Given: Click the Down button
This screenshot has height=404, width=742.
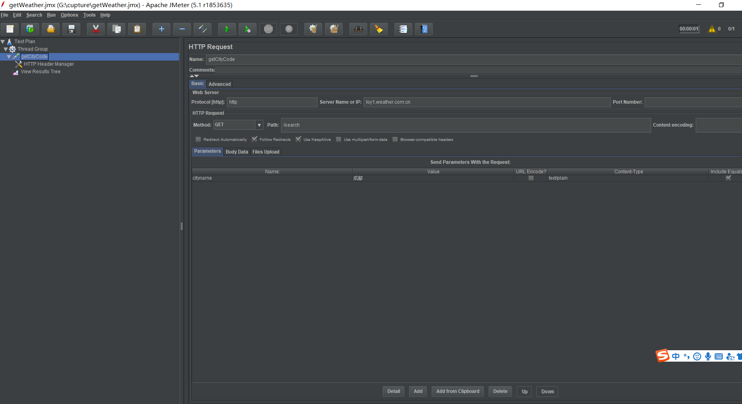Looking at the screenshot, I should [x=548, y=391].
